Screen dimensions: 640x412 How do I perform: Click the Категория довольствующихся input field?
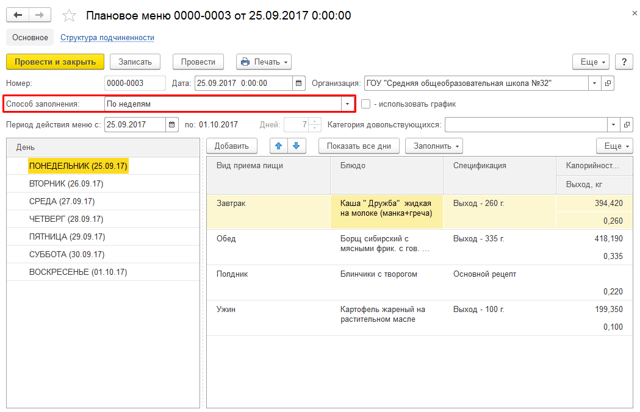526,125
